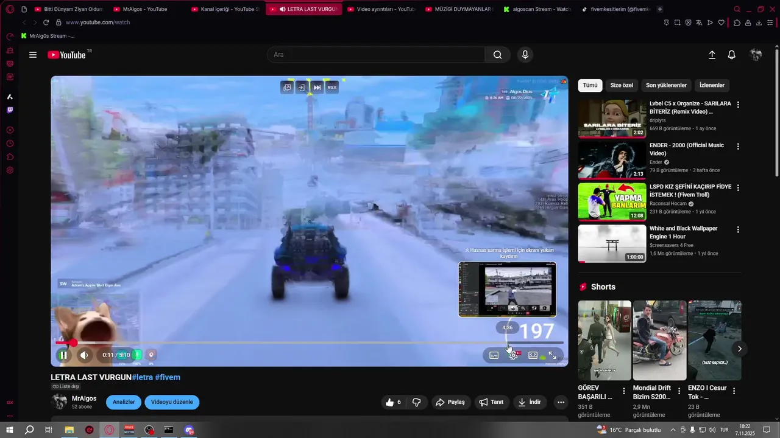Switch to algoscan Stream browser tab
This screenshot has width=780, height=438.
pyautogui.click(x=537, y=9)
